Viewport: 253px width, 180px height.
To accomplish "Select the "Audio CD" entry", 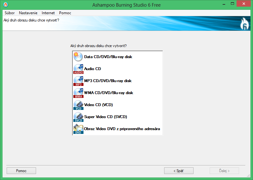I will (117, 69).
